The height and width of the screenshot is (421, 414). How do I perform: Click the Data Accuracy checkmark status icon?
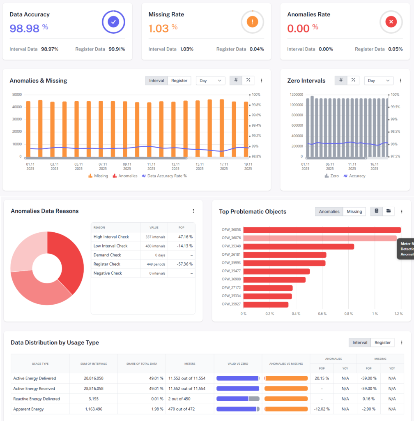pyautogui.click(x=113, y=22)
